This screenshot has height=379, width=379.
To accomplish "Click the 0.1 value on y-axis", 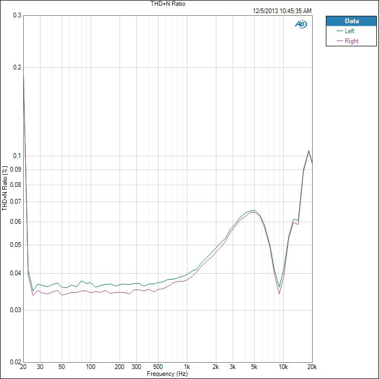I will [x=17, y=156].
